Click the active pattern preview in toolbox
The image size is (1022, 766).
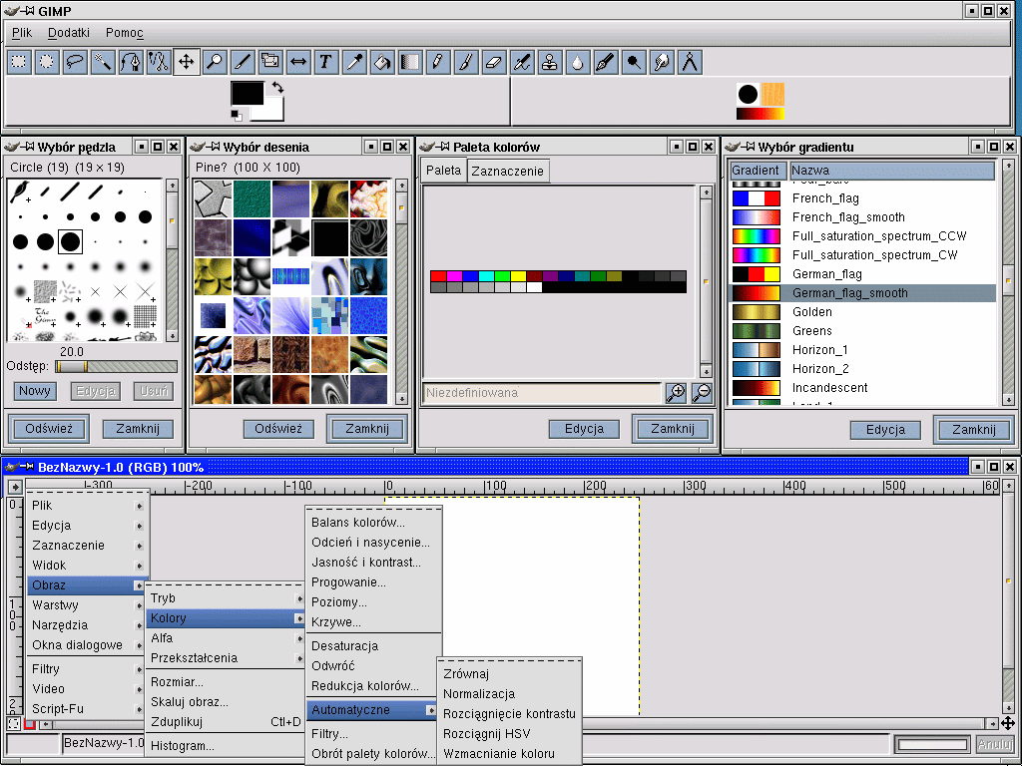point(772,94)
